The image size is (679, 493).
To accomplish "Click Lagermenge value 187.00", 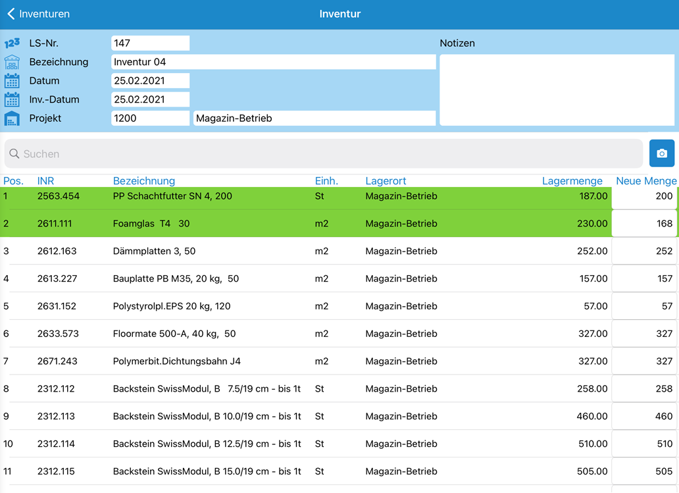I will tap(593, 196).
